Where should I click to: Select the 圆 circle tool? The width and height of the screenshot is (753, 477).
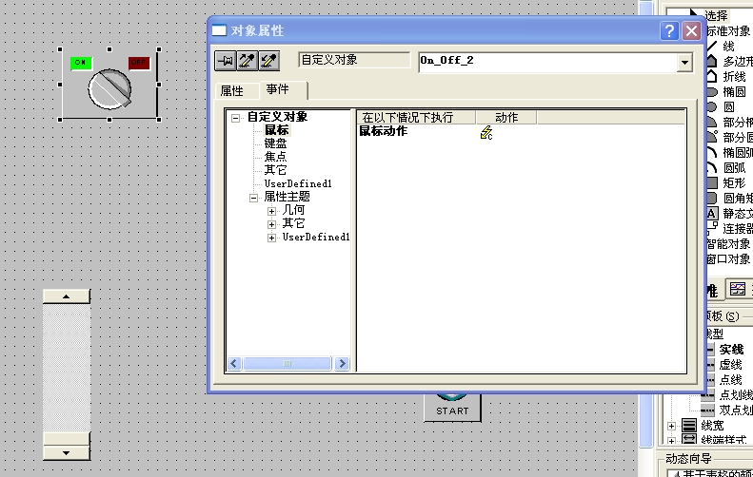point(712,107)
